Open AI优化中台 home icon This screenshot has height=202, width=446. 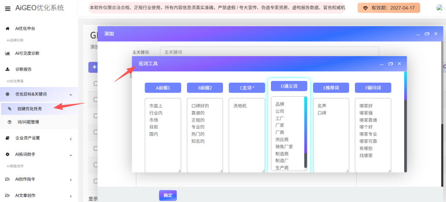pos(8,28)
